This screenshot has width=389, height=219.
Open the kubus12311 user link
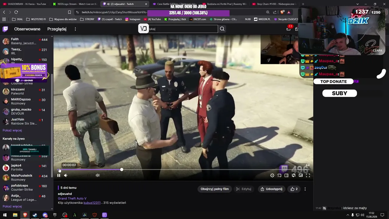92,203
